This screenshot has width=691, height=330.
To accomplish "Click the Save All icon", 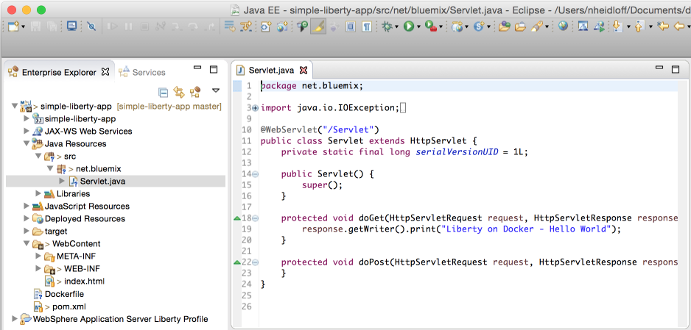I will click(x=52, y=26).
